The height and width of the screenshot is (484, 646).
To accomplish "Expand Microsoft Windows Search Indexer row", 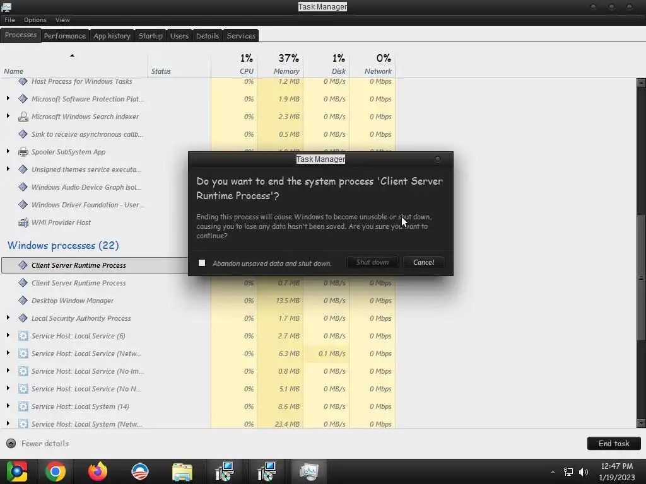I will [8, 116].
